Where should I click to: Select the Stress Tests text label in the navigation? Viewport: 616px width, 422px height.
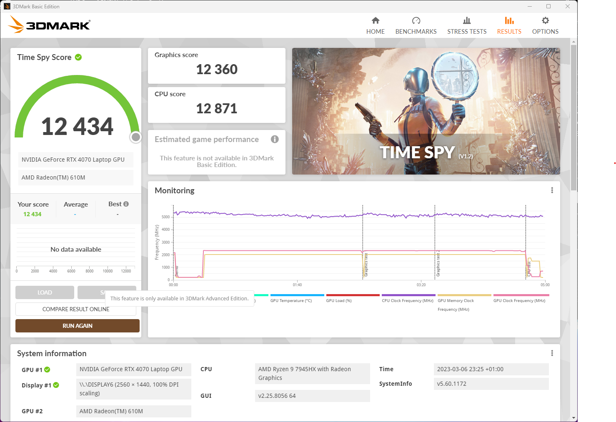pos(466,32)
